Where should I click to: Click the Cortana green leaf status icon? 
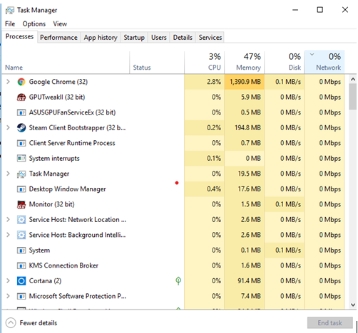(178, 281)
